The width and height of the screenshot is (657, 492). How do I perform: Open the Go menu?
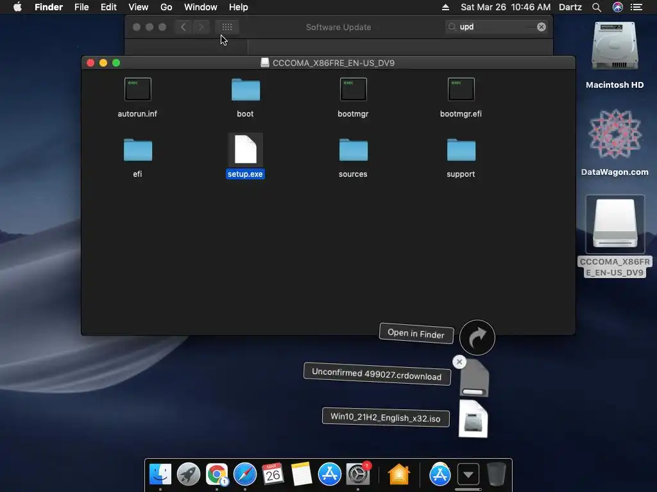coord(166,7)
